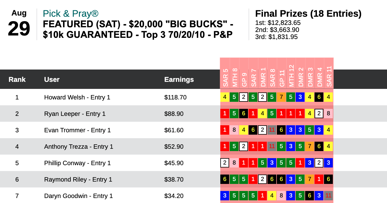The image size is (387, 203).
Task: Click Raymond Riley's orange 7 pick for DMR 3
Action: click(310, 180)
